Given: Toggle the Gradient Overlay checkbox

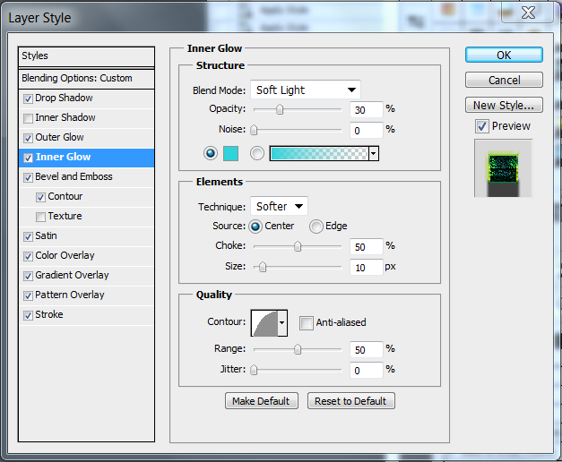Looking at the screenshot, I should 28,276.
